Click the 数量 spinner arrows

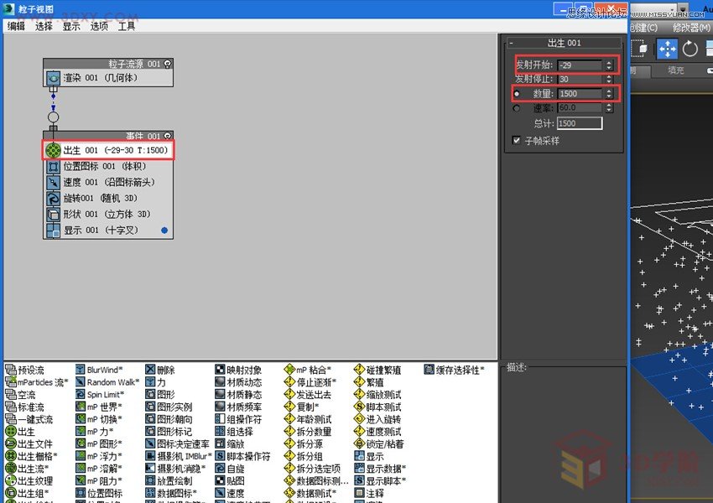click(x=609, y=94)
